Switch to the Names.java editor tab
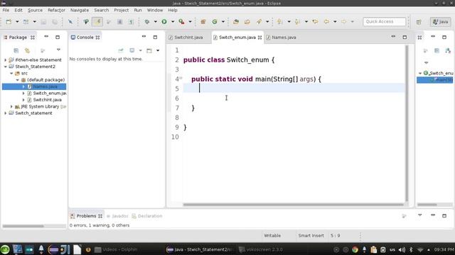Image resolution: width=455 pixels, height=255 pixels. tap(282, 38)
